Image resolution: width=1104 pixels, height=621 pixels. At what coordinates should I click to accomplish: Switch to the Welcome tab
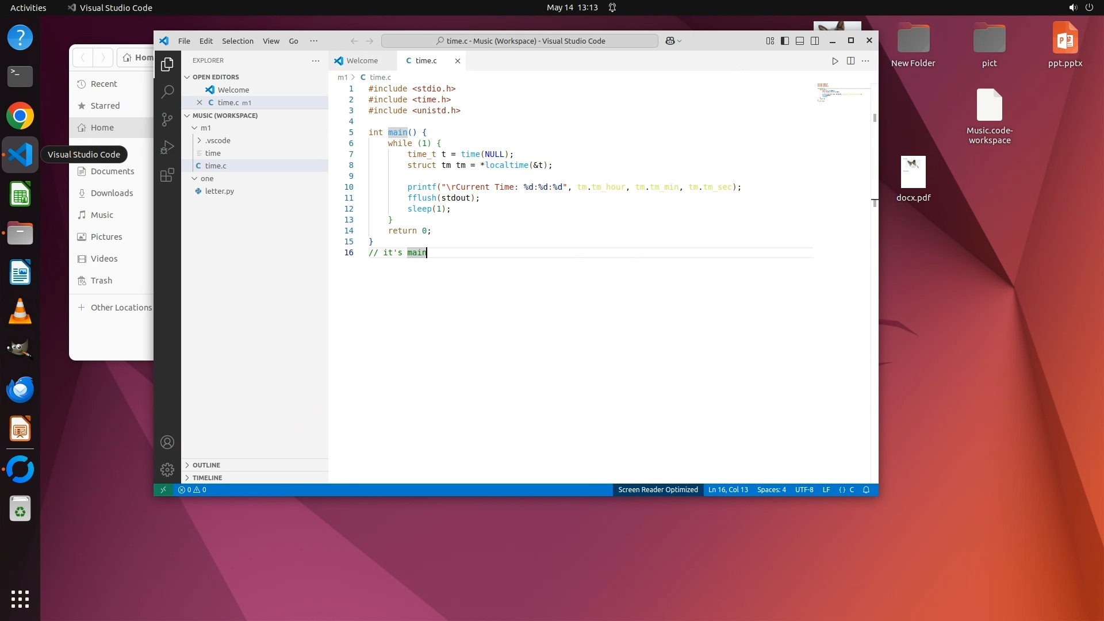[362, 61]
